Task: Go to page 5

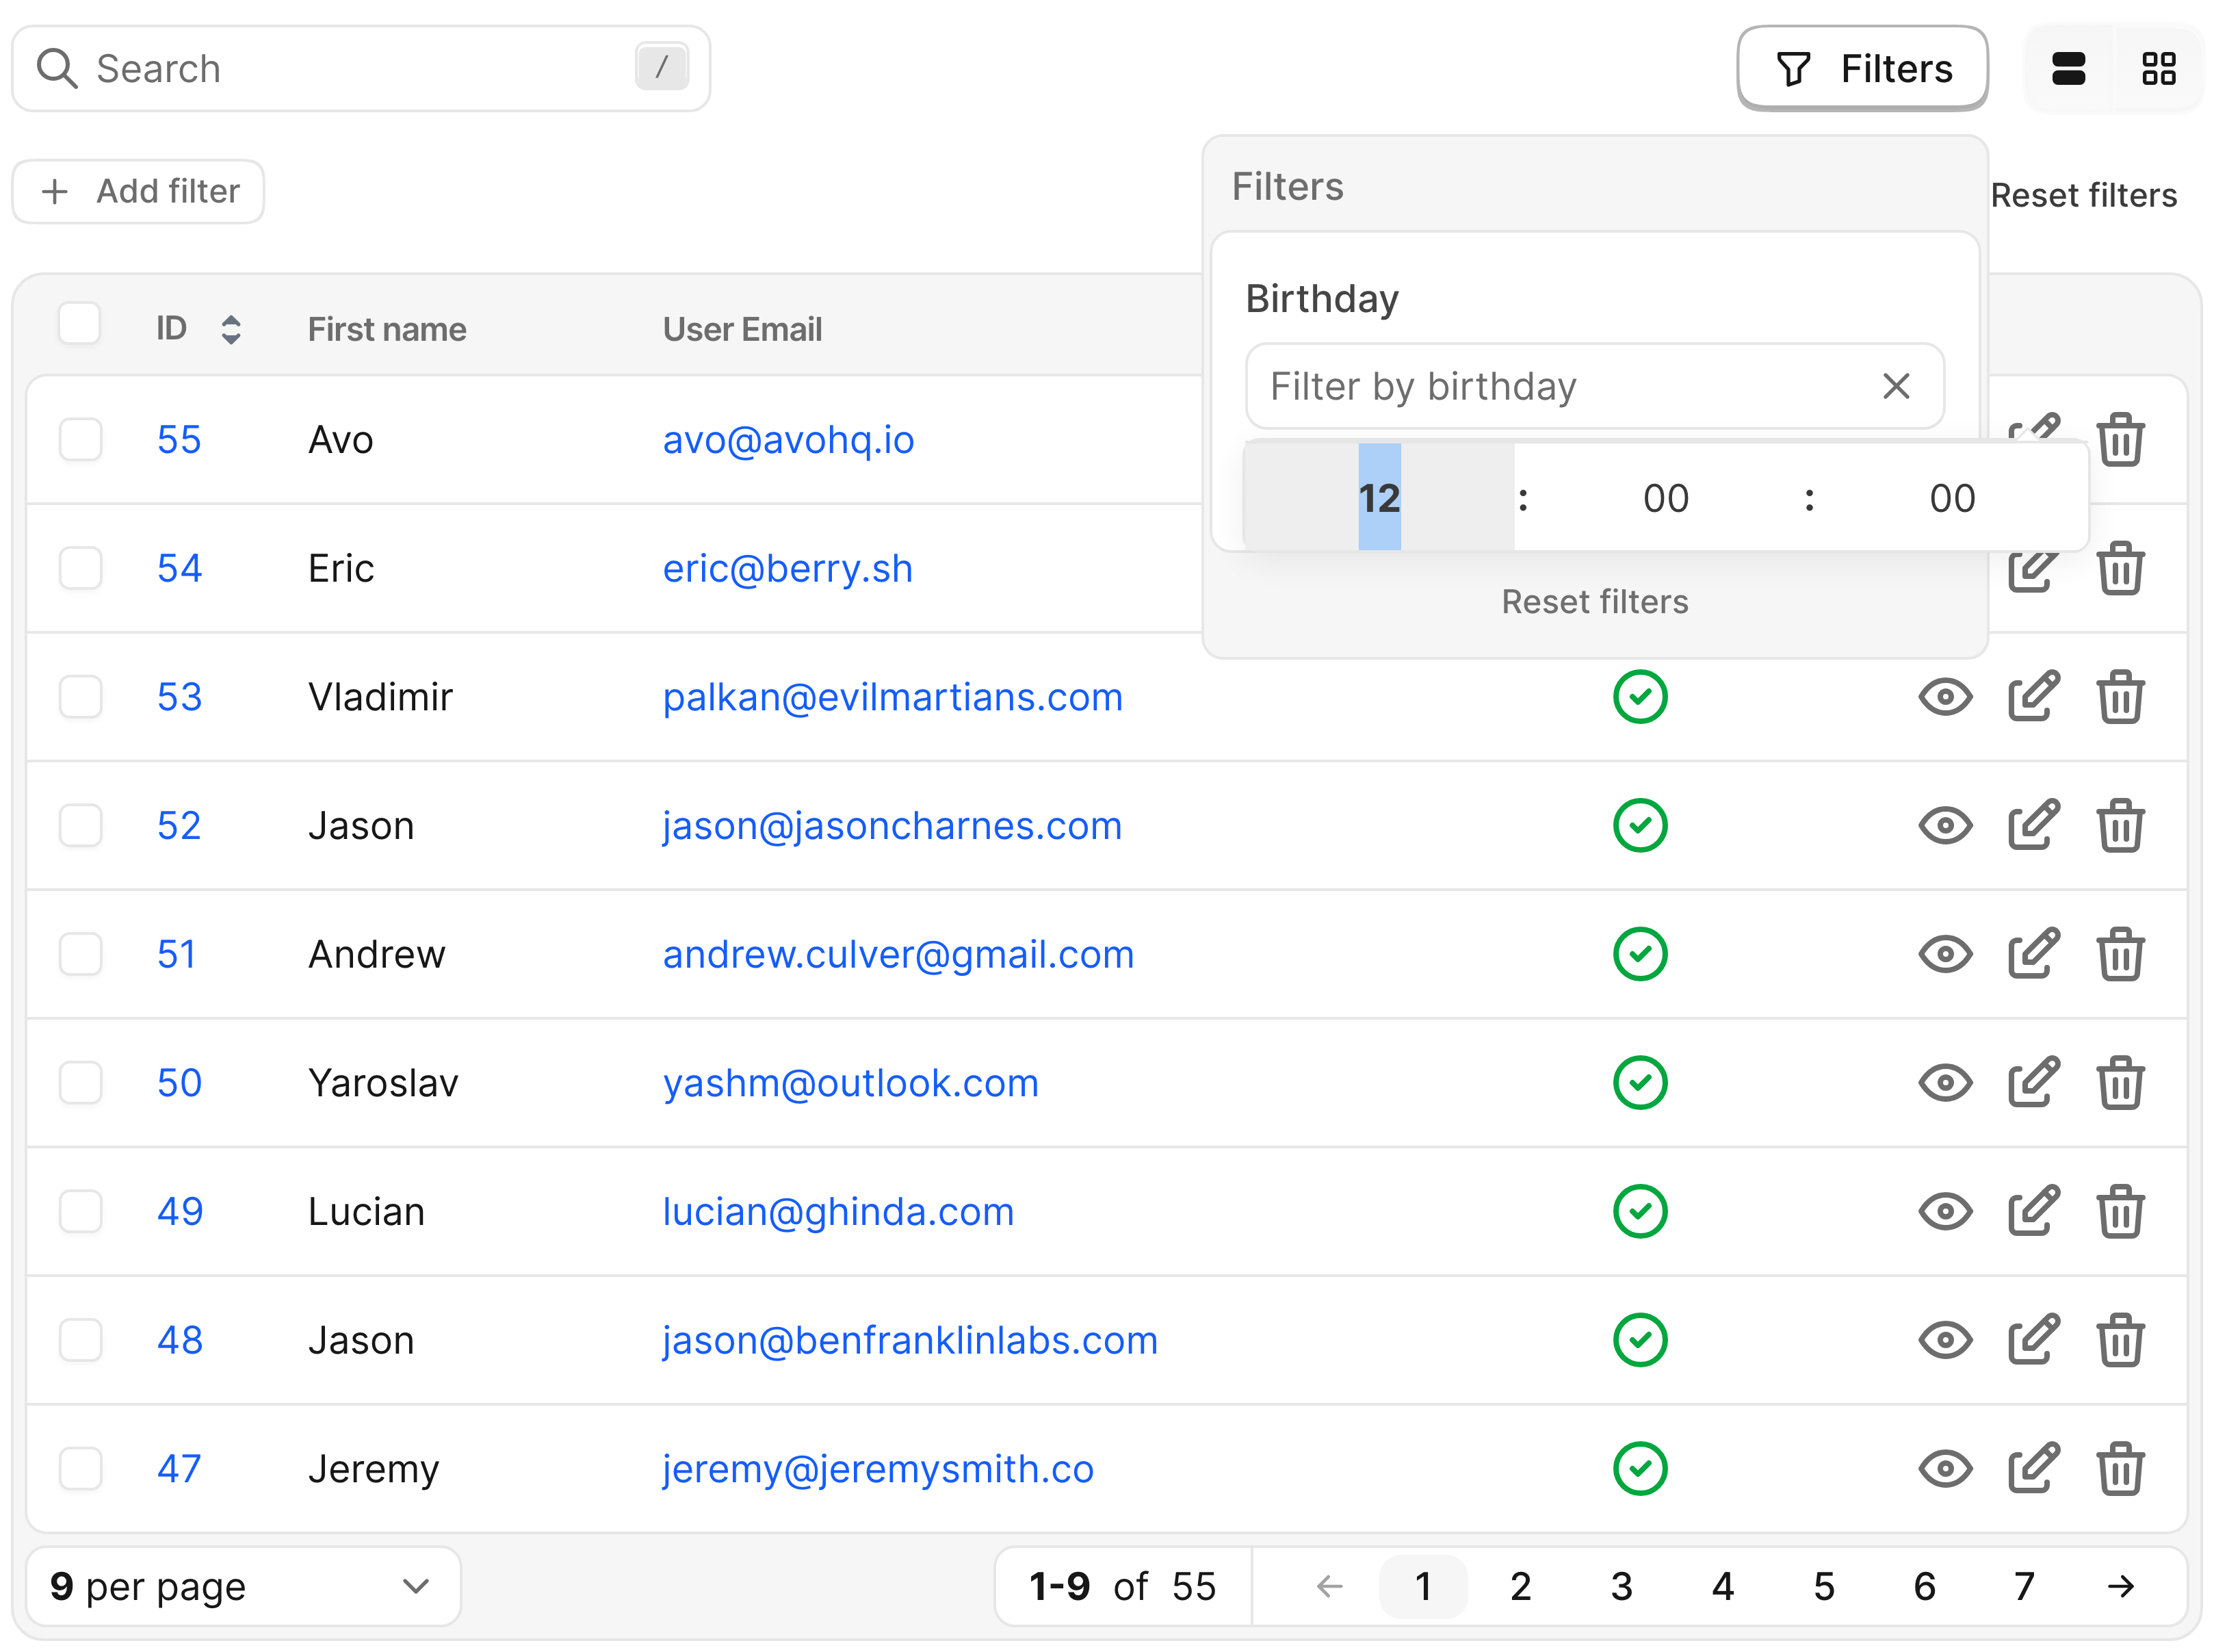Action: tap(1824, 1587)
